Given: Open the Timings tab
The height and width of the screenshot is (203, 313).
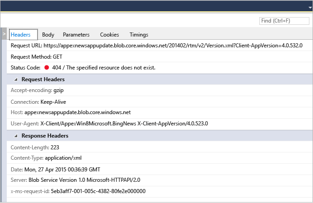Looking at the screenshot, I should [x=139, y=35].
